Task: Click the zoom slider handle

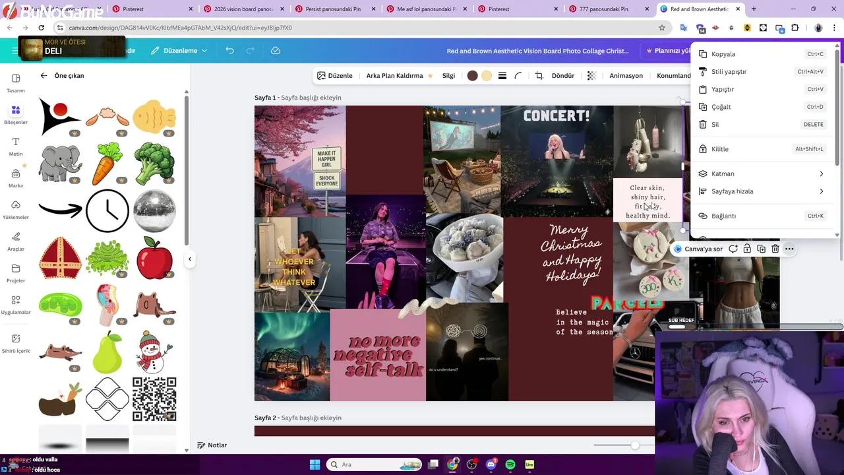Action: pos(635,445)
